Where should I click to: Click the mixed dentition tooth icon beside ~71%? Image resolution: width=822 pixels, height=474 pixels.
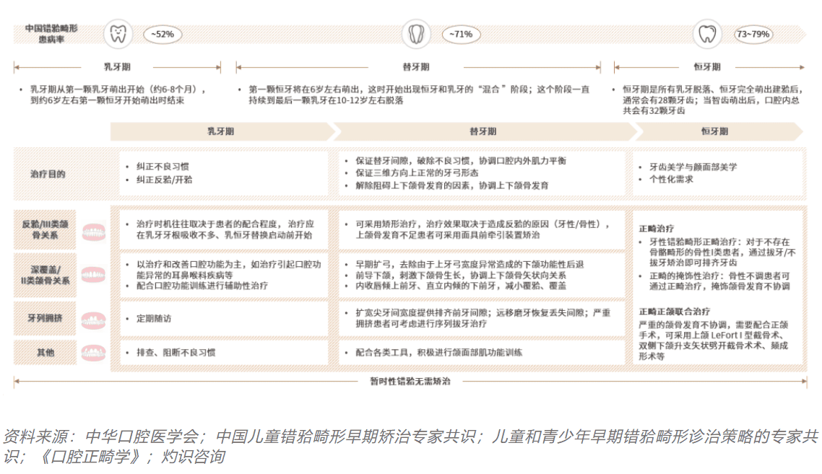415,34
